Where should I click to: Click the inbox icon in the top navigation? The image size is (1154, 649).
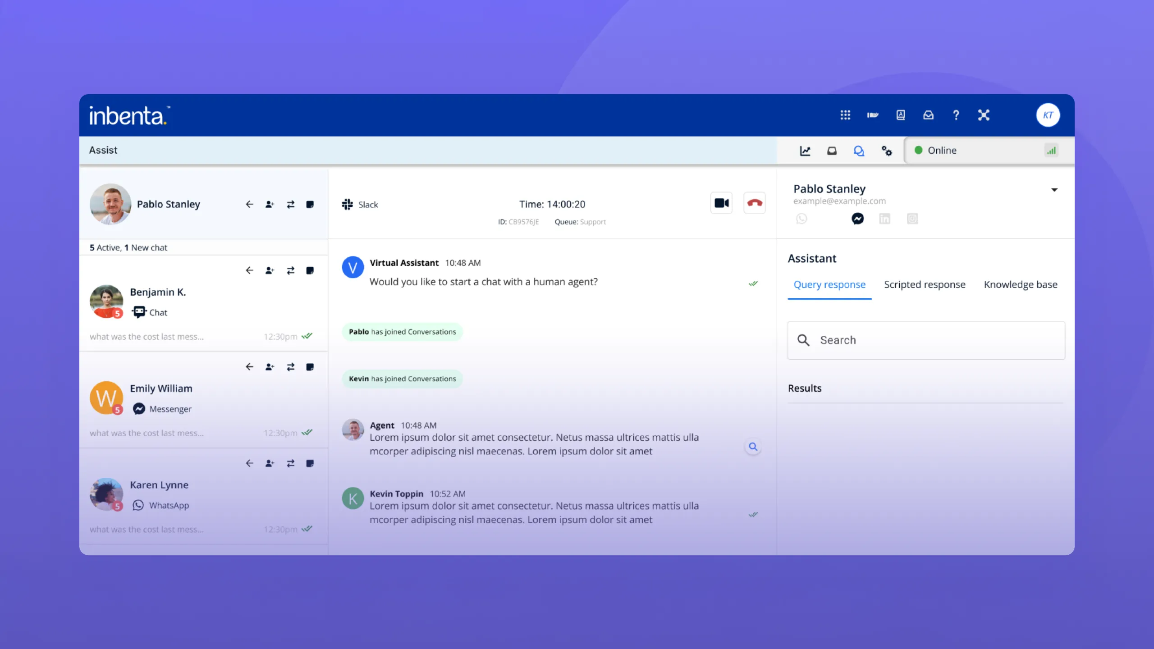929,115
